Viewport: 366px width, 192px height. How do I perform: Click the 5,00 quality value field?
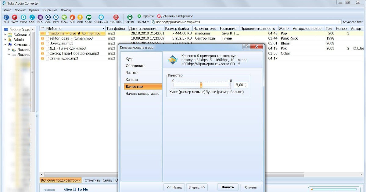(x=239, y=85)
